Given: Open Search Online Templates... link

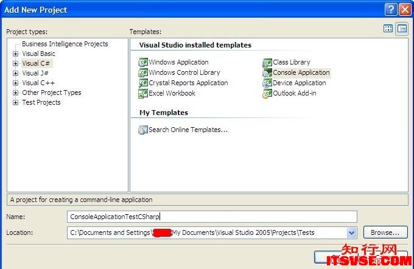Looking at the screenshot, I should [x=188, y=130].
